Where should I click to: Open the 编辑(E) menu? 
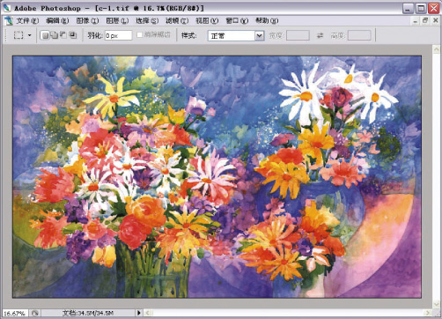coord(57,20)
